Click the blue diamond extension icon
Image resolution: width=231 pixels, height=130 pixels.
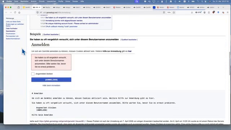[218, 13]
